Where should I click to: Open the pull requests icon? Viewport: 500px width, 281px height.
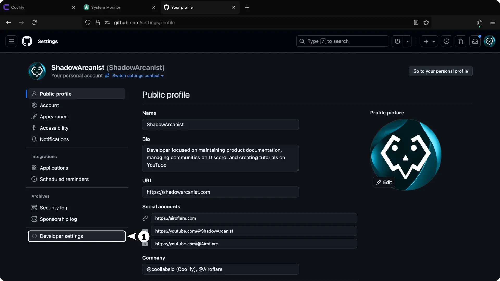[461, 41]
